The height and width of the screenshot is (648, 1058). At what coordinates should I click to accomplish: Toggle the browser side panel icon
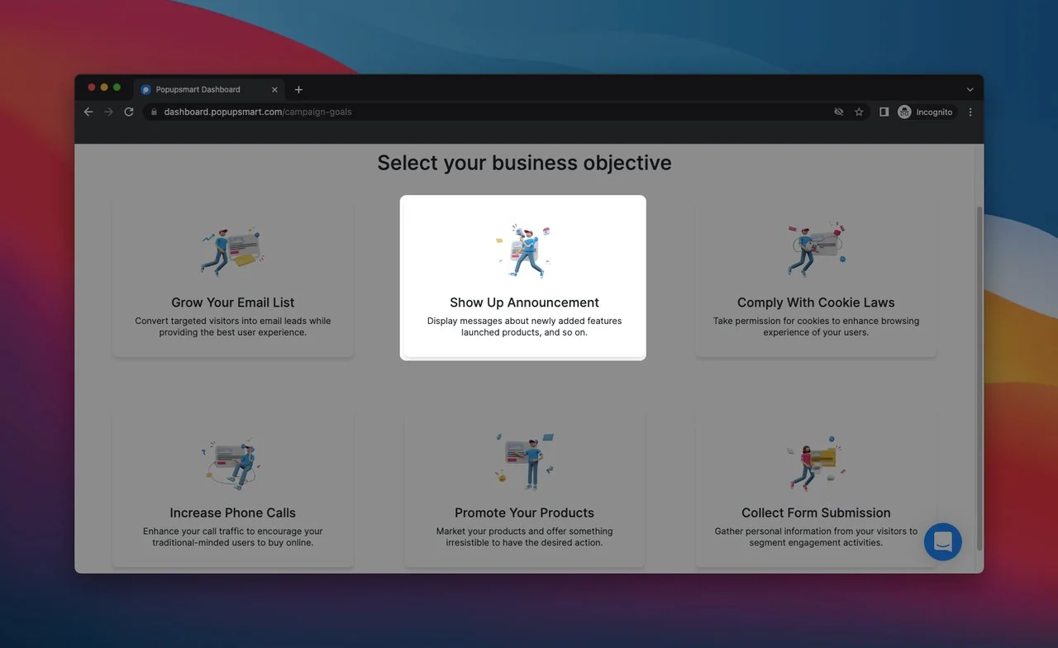click(884, 112)
